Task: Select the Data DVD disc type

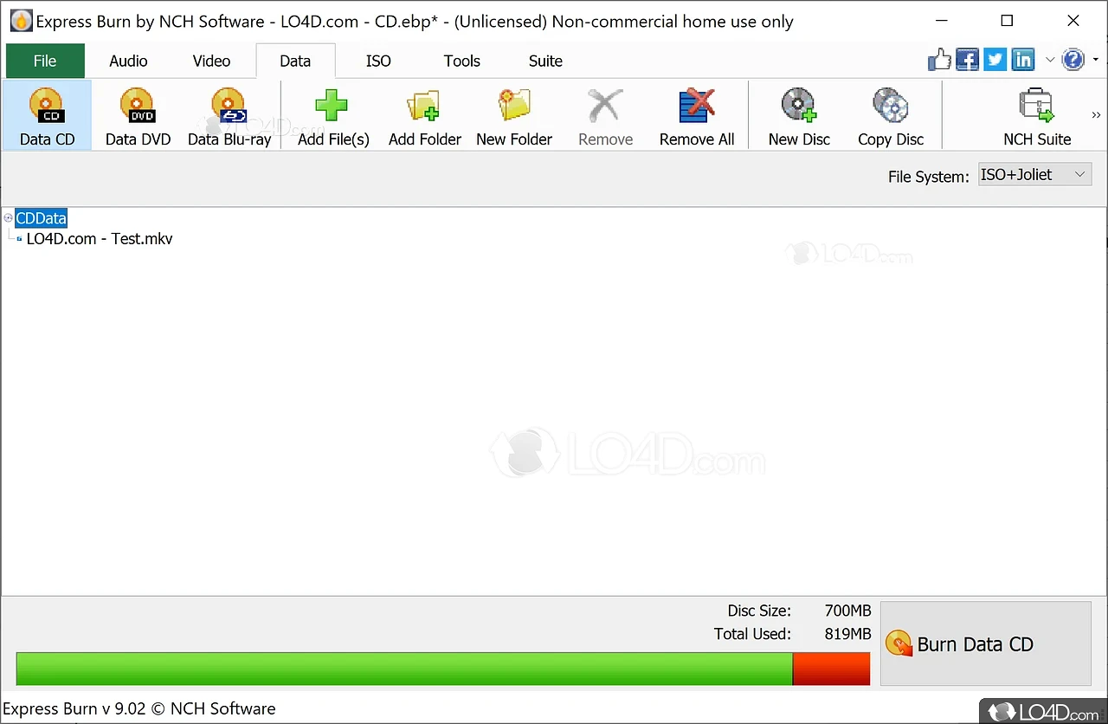Action: [x=138, y=116]
